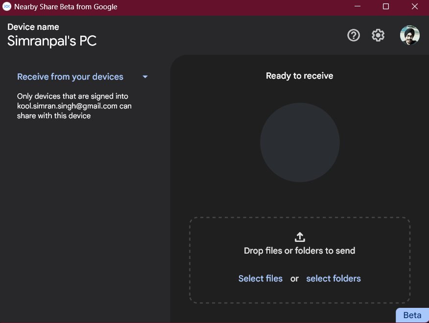Minimize the Nearby Share window
Image resolution: width=429 pixels, height=323 pixels.
click(x=357, y=6)
